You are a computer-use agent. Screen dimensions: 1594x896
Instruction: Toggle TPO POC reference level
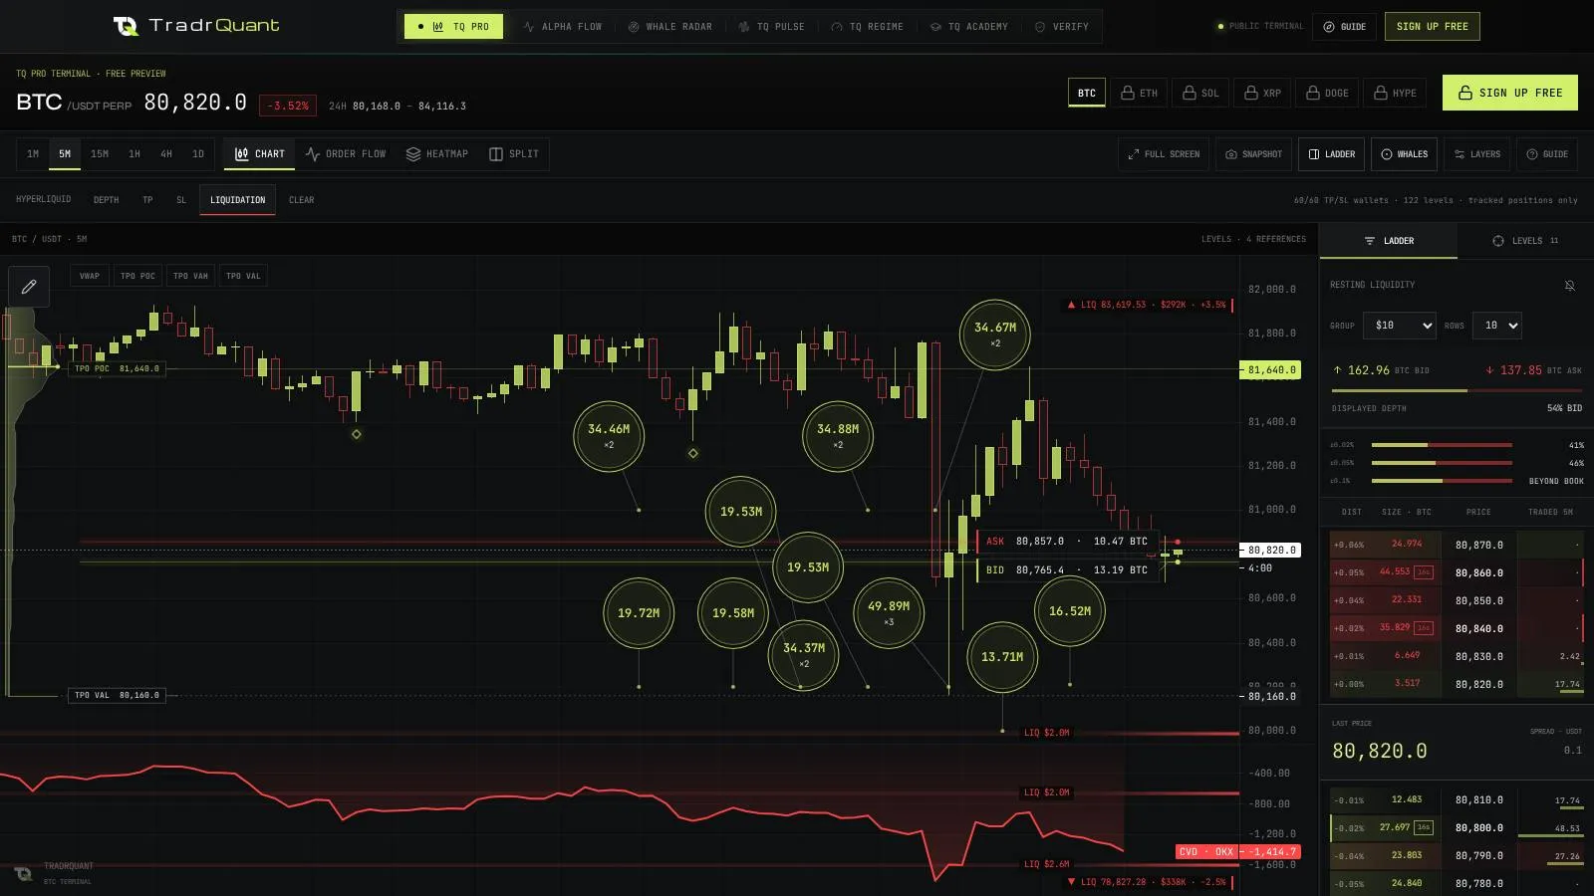click(x=137, y=276)
